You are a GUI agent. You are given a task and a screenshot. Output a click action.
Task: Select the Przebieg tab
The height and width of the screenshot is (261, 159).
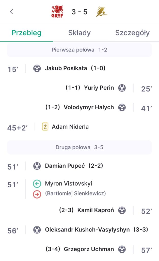pyautogui.click(x=26, y=33)
